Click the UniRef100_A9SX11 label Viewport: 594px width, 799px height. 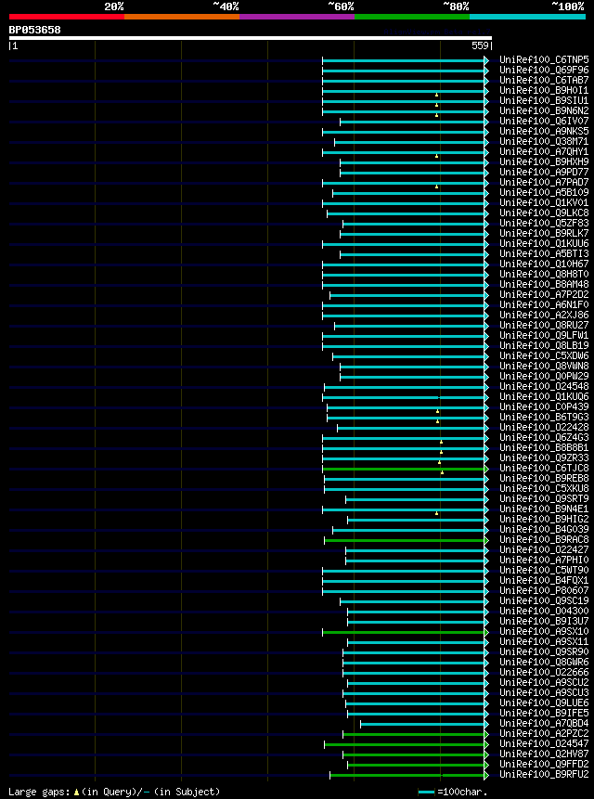tap(544, 641)
